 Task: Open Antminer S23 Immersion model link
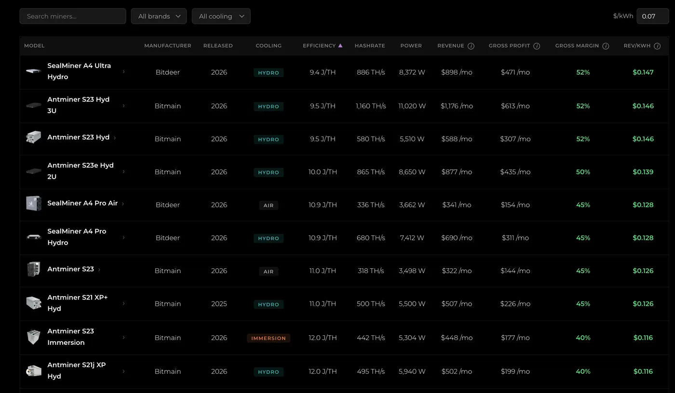[70, 337]
